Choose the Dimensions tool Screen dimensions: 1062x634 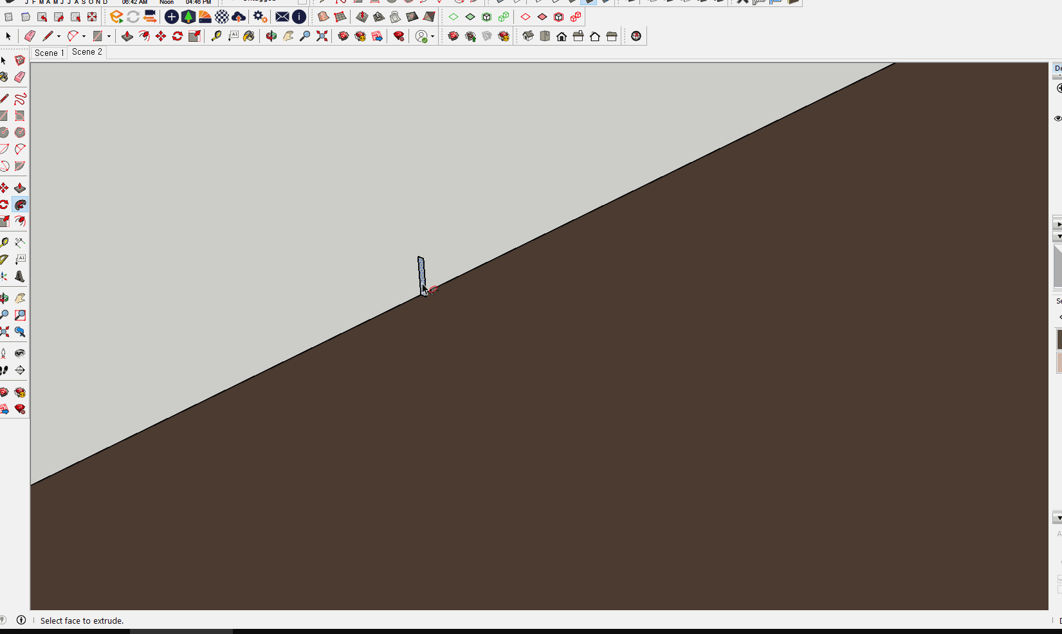click(x=20, y=243)
